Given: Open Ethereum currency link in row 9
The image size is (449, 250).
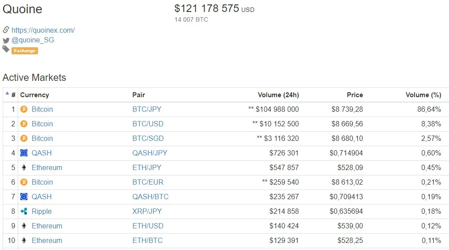Looking at the screenshot, I should pos(47,226).
